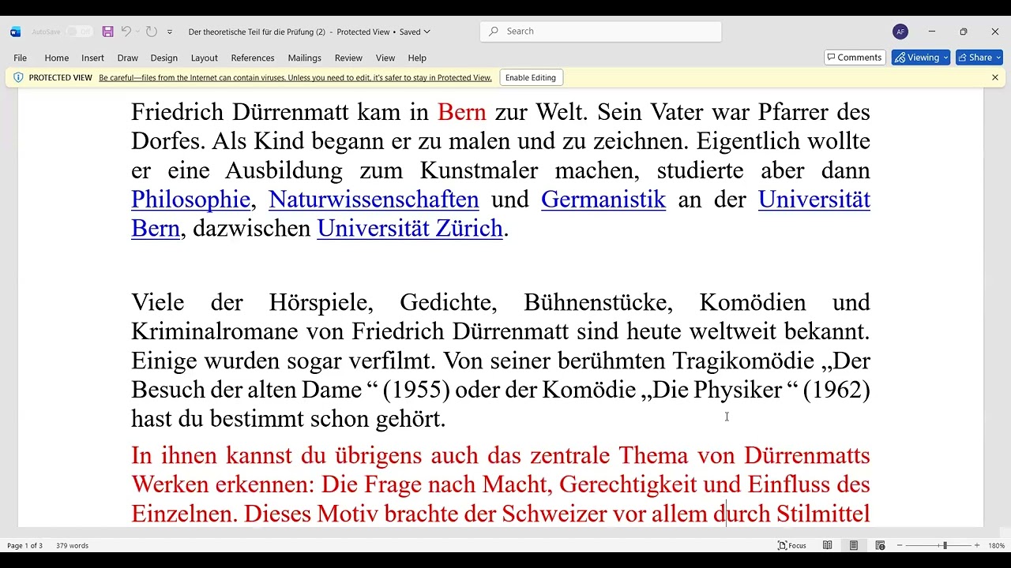Click the Protected View warning message link
The width and height of the screenshot is (1011, 568).
(x=295, y=77)
